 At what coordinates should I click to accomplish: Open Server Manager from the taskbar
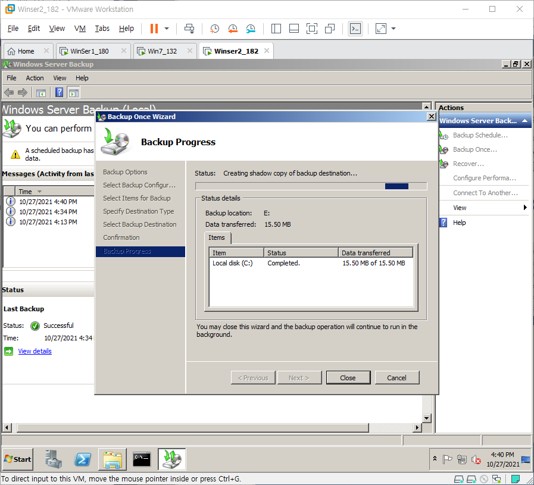[x=54, y=459]
